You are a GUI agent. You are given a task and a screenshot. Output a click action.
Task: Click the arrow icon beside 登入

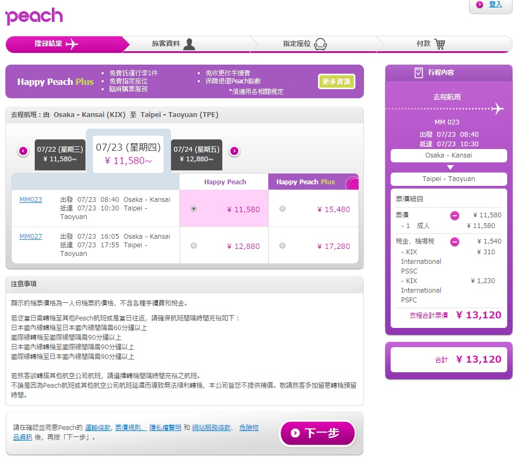tap(479, 4)
